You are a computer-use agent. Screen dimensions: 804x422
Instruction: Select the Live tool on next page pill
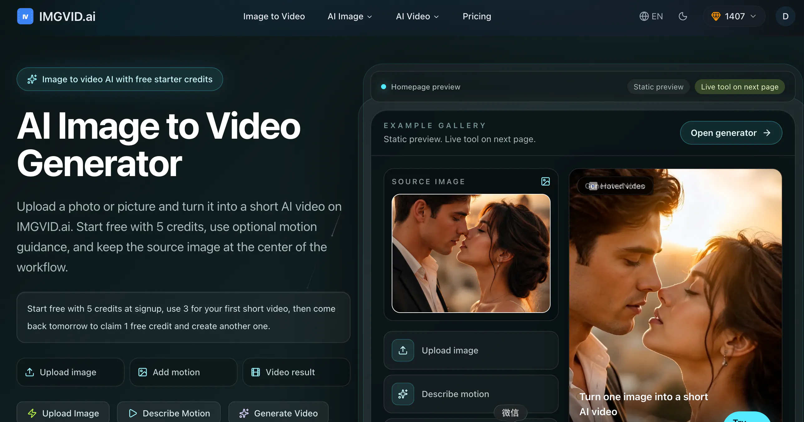pyautogui.click(x=740, y=87)
